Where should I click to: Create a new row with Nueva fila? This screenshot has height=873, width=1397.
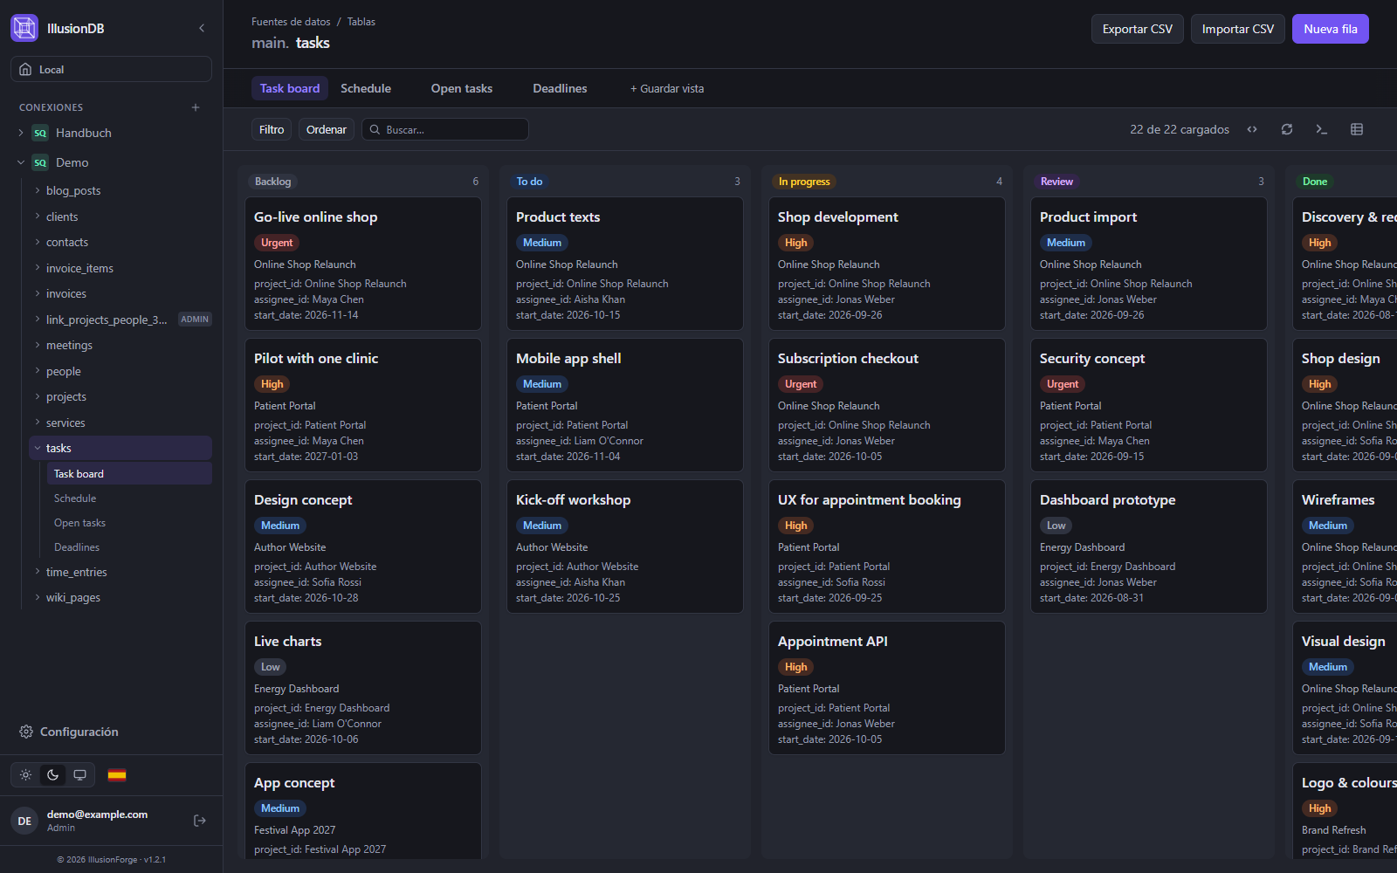(1331, 29)
